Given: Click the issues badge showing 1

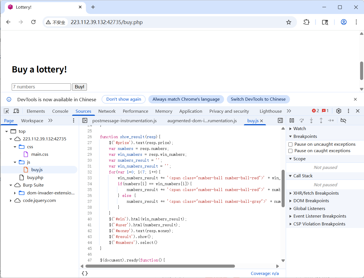Looking at the screenshot, I should tap(325, 111).
